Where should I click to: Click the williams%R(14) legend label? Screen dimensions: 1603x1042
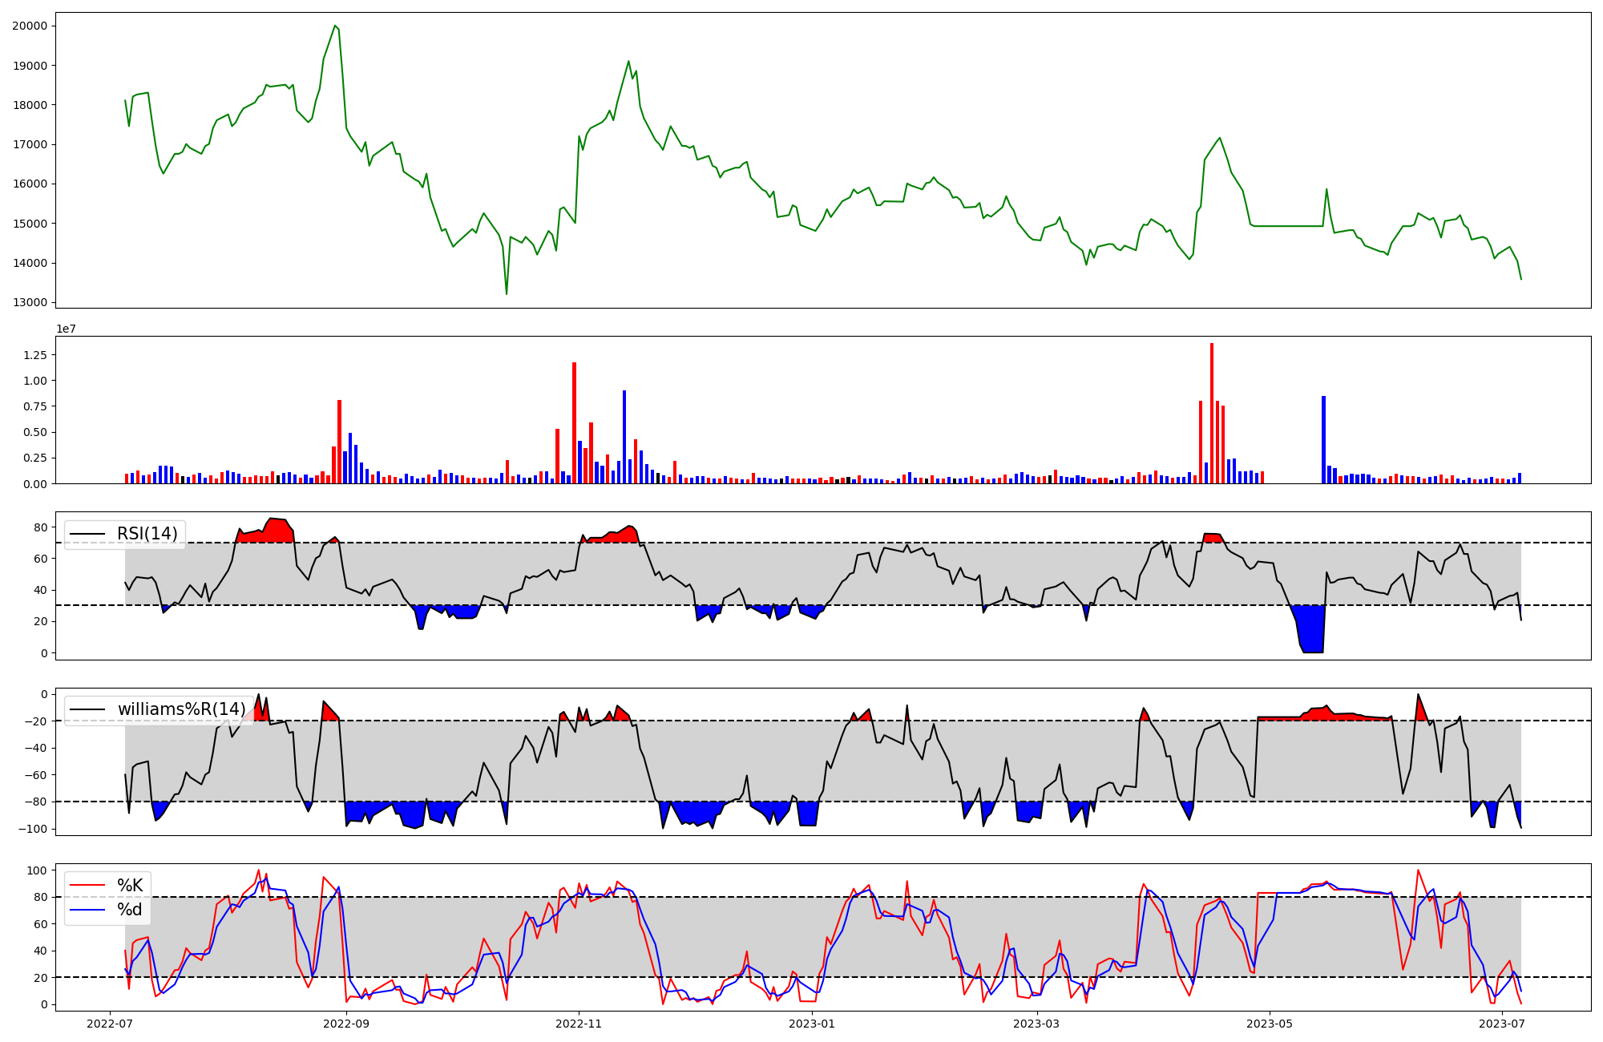pos(181,709)
